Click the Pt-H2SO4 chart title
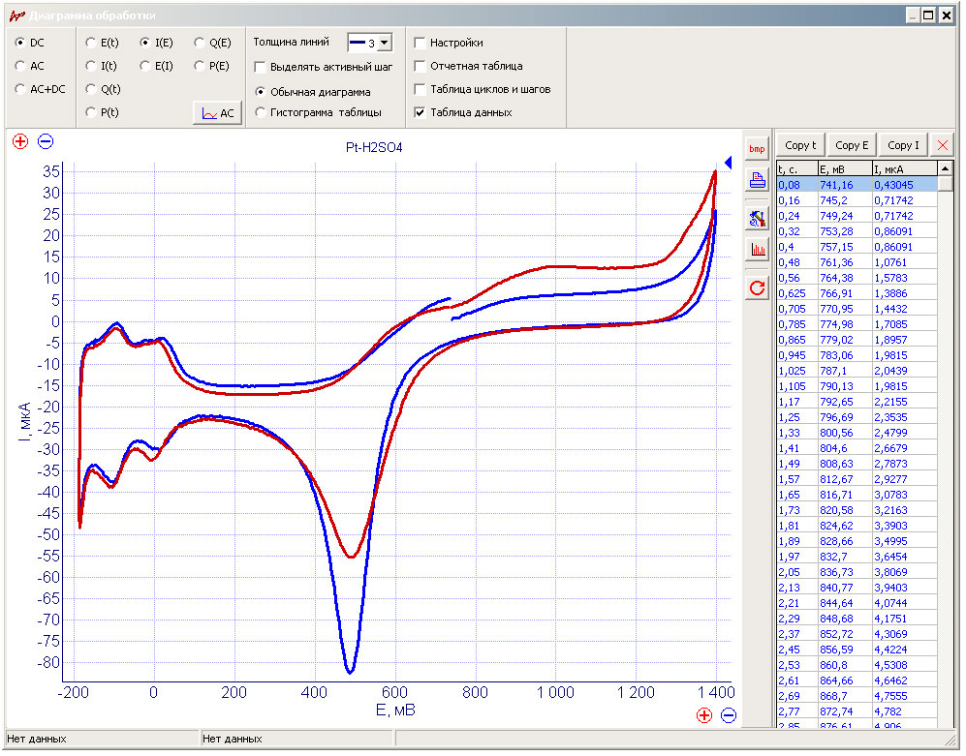Screen dimensions: 966x756 point(374,148)
